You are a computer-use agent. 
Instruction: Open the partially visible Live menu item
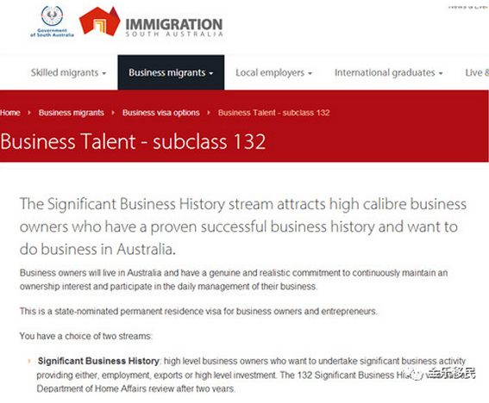pos(477,72)
